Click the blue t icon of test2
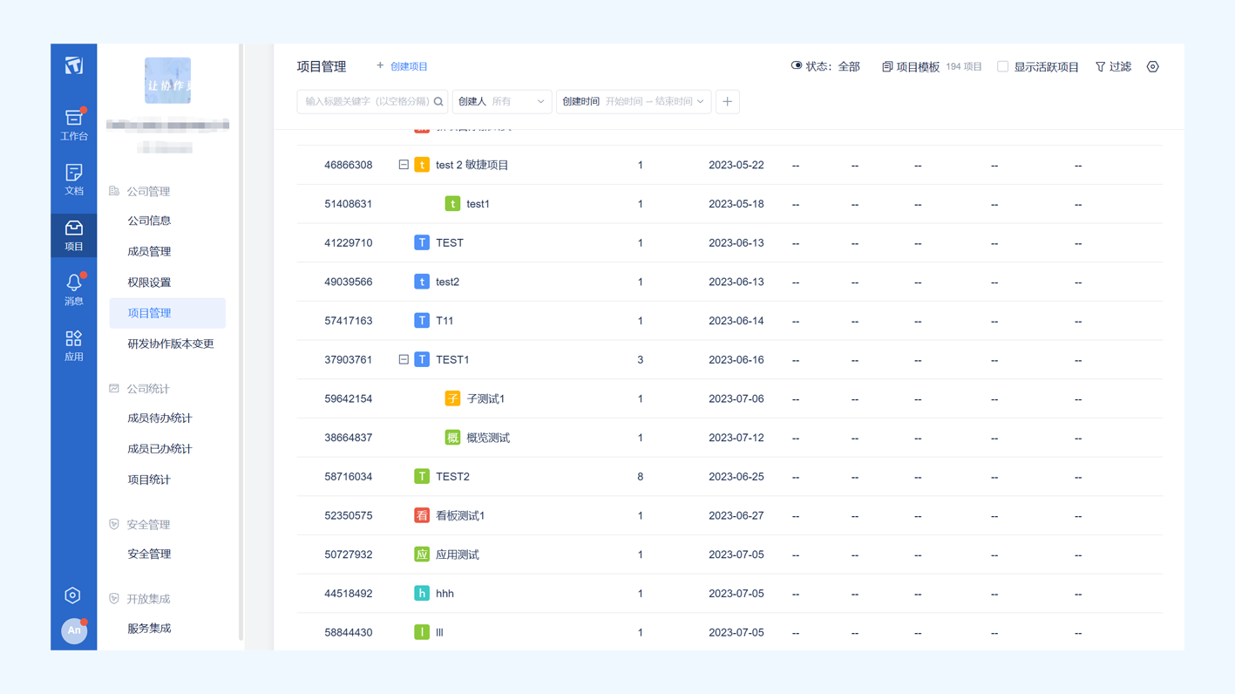Image resolution: width=1235 pixels, height=694 pixels. pos(422,282)
